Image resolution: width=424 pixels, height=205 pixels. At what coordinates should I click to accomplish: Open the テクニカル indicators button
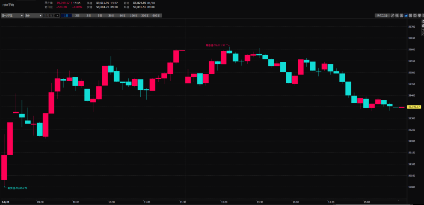[381, 15]
